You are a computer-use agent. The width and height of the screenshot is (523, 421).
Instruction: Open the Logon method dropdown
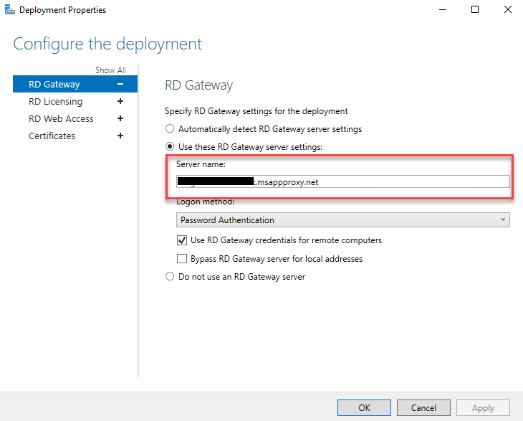point(342,219)
